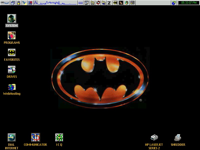Viewport: 200px width, 150px height.
Task: Select the SYSTEM desktop icon
Action: pyautogui.click(x=11, y=18)
